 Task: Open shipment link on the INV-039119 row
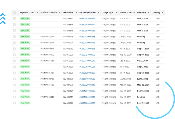pos(87,97)
